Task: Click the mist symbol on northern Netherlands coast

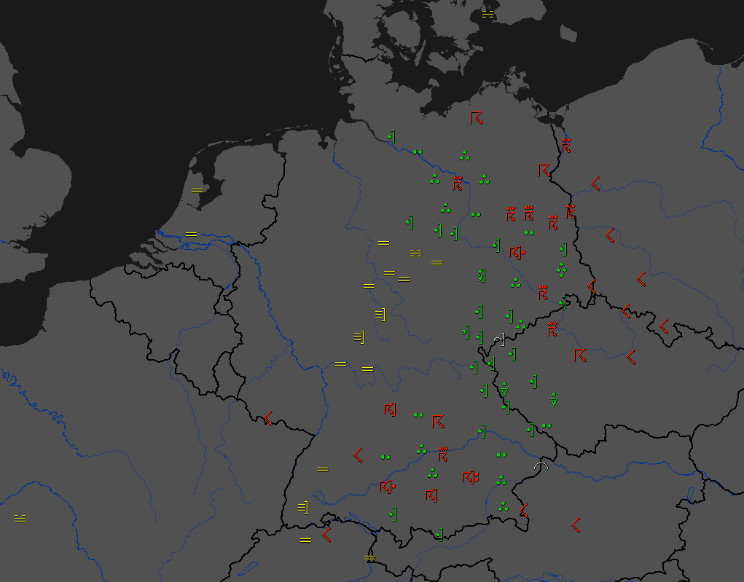Action: [x=197, y=189]
